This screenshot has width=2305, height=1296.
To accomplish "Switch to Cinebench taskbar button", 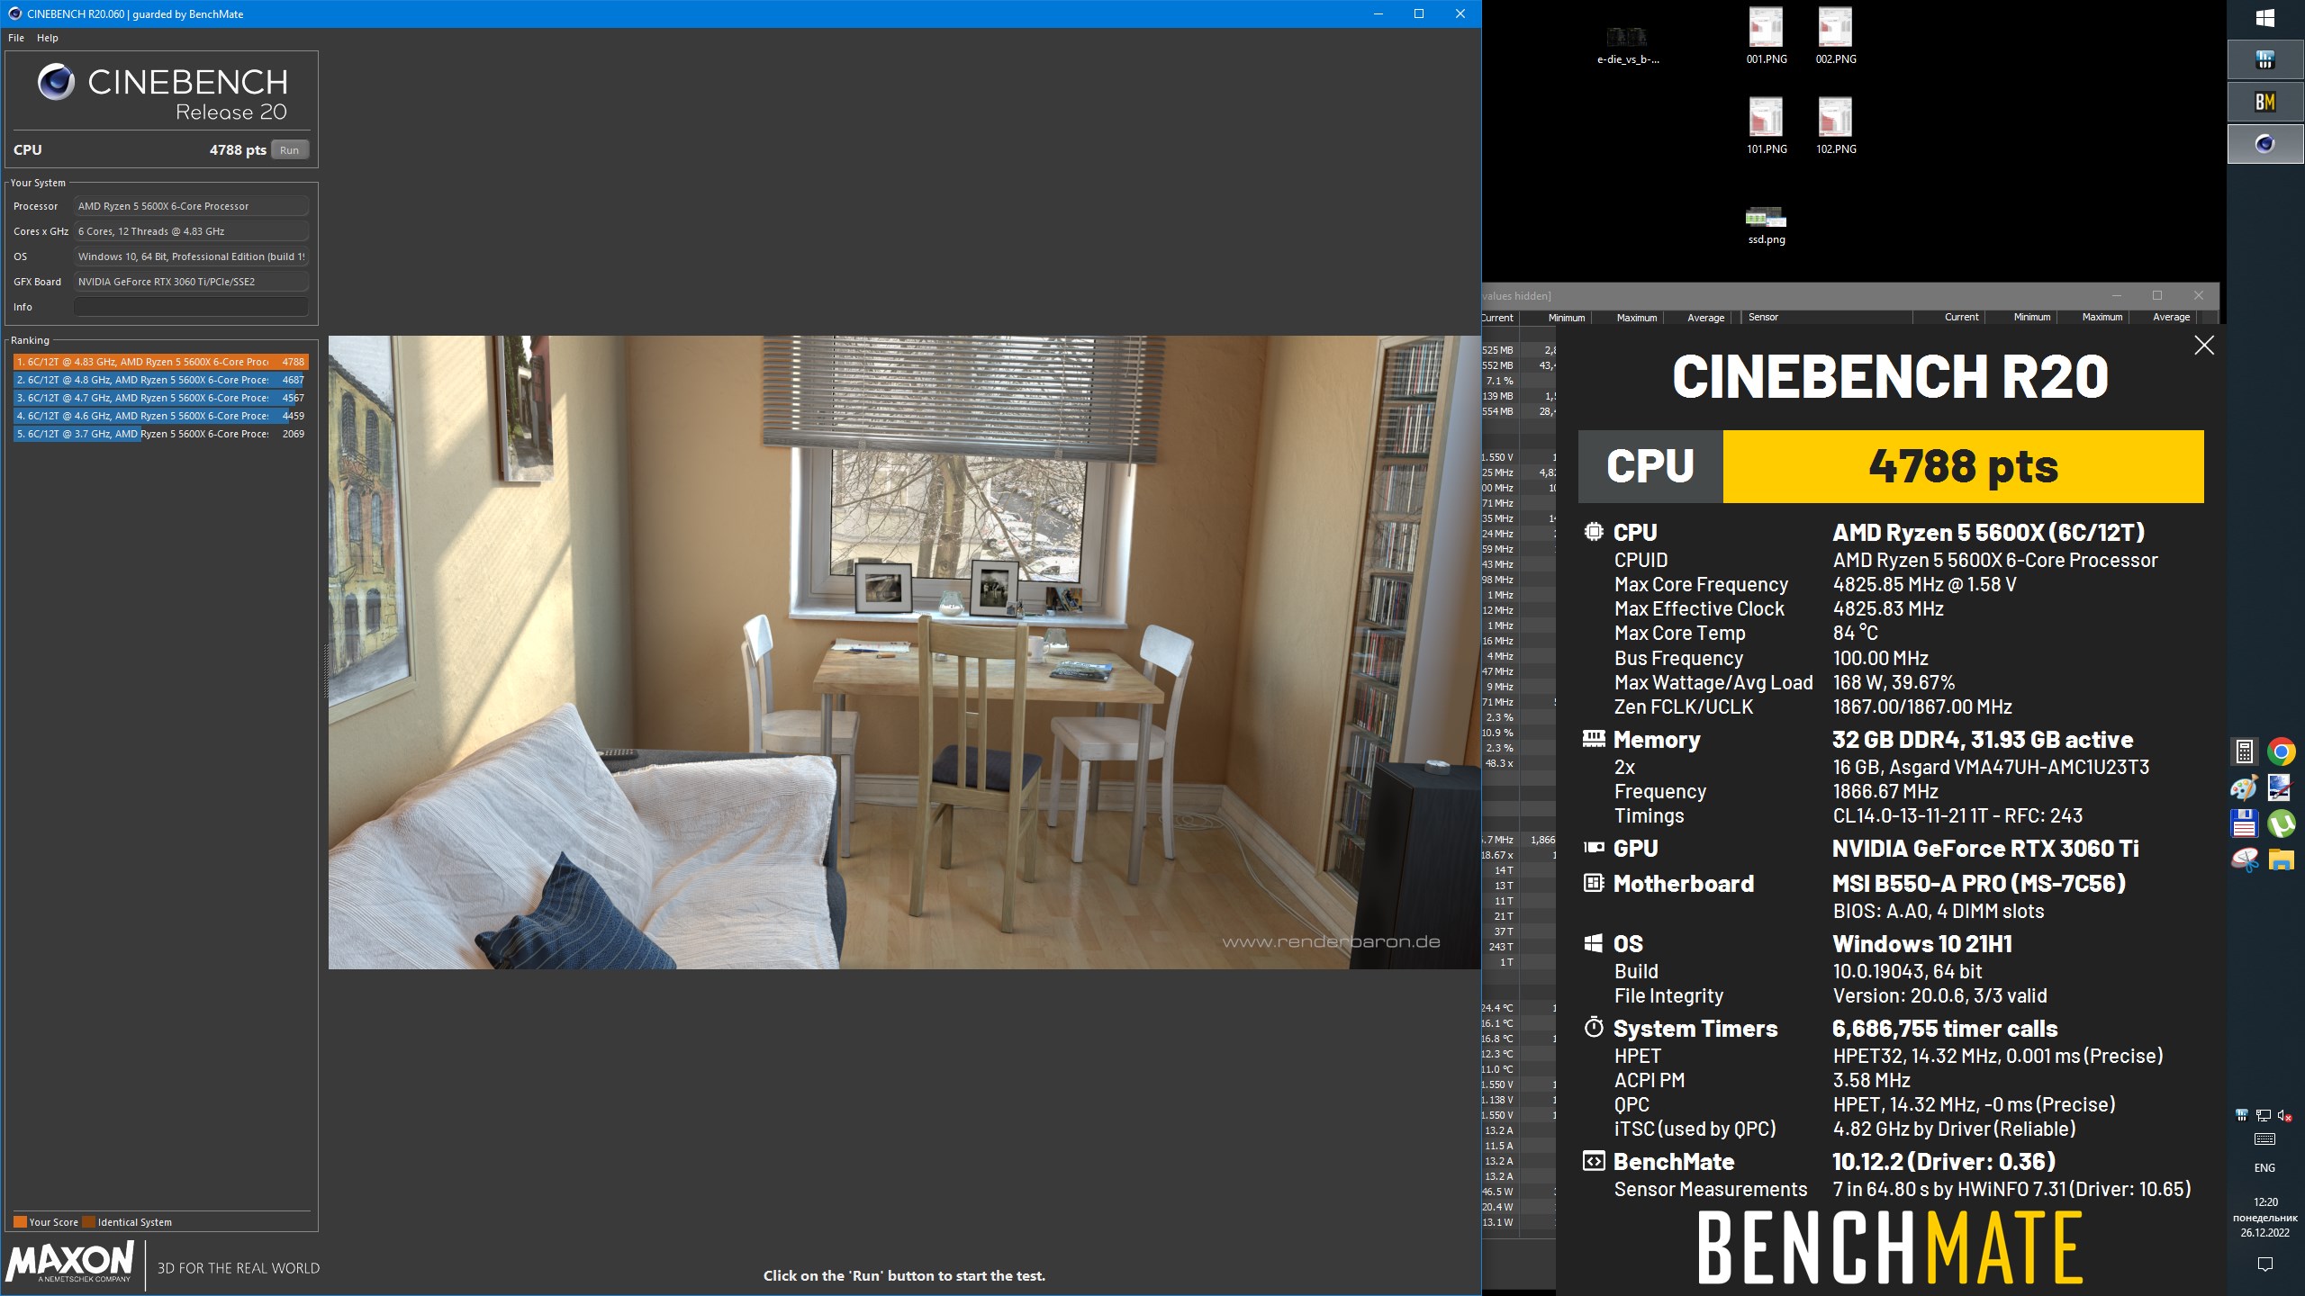I will tap(2265, 144).
